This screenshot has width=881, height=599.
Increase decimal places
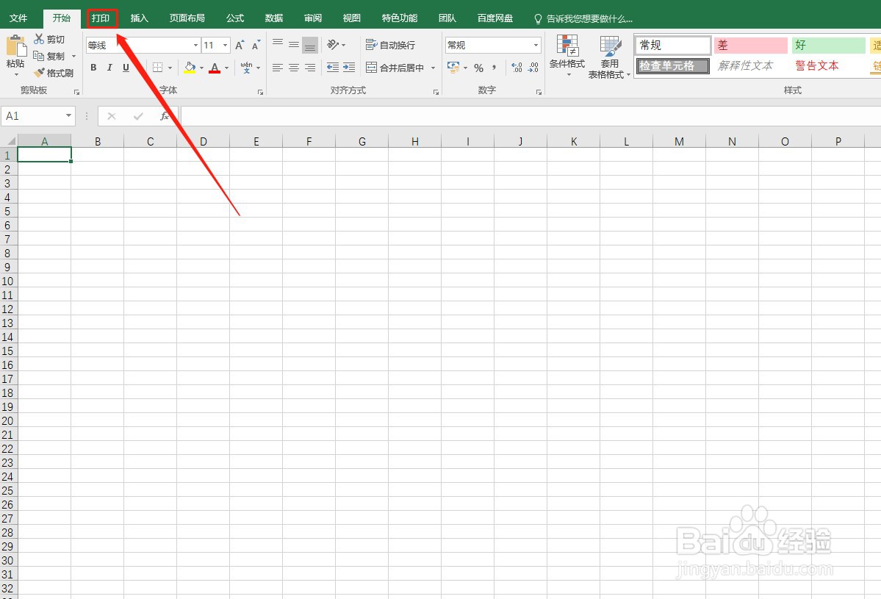tap(517, 68)
